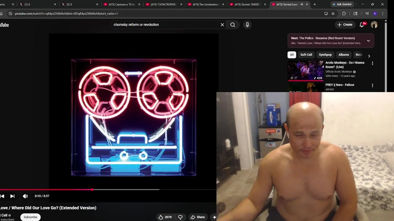394x221 pixels.
Task: Close the Tainted Love tab
Action: [x=307, y=4]
